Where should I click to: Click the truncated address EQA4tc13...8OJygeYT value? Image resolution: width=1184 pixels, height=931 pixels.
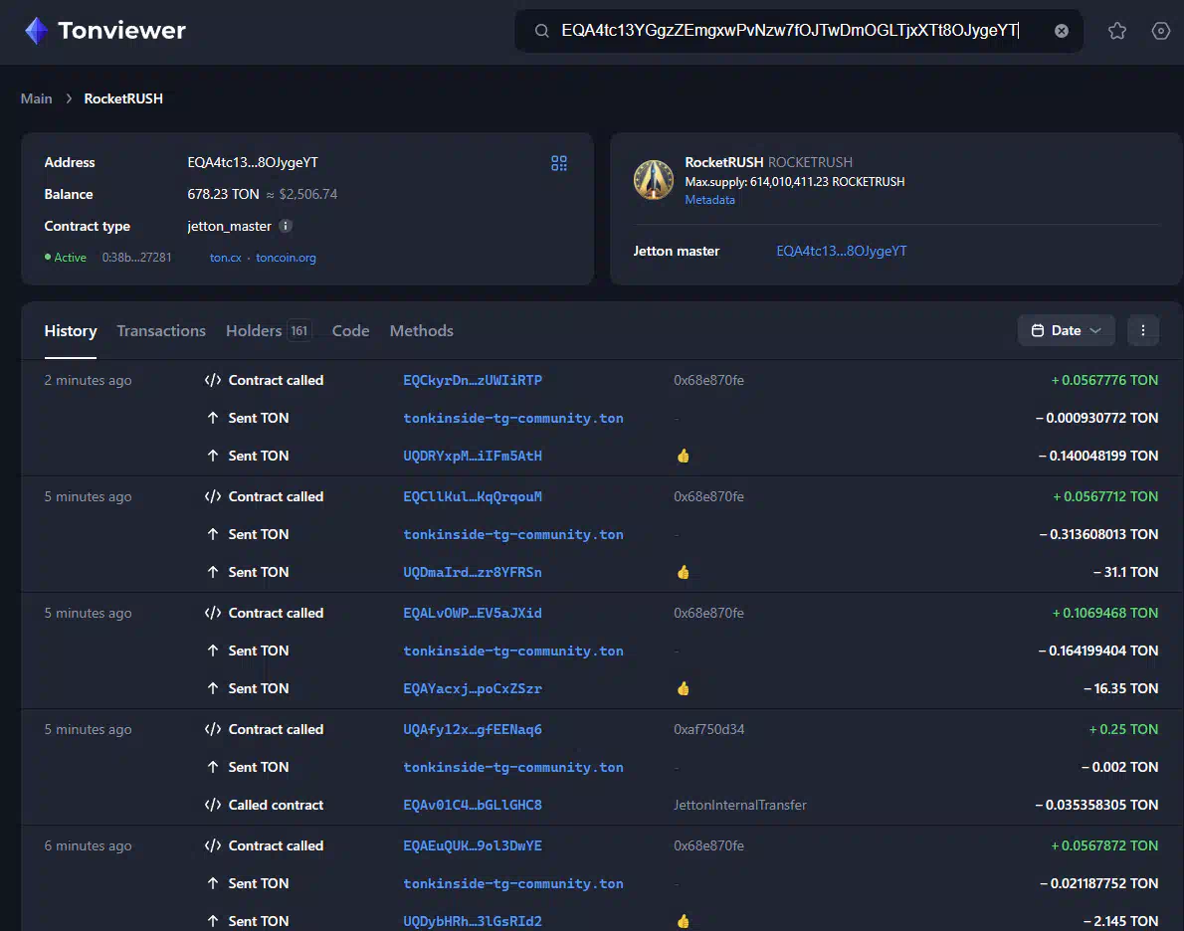point(252,162)
